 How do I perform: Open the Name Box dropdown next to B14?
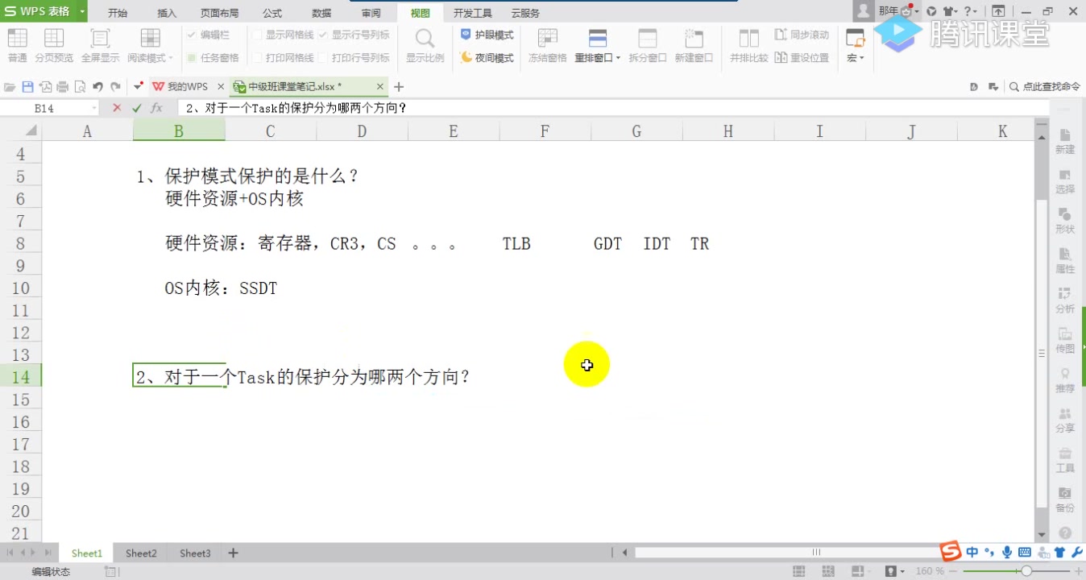point(95,108)
